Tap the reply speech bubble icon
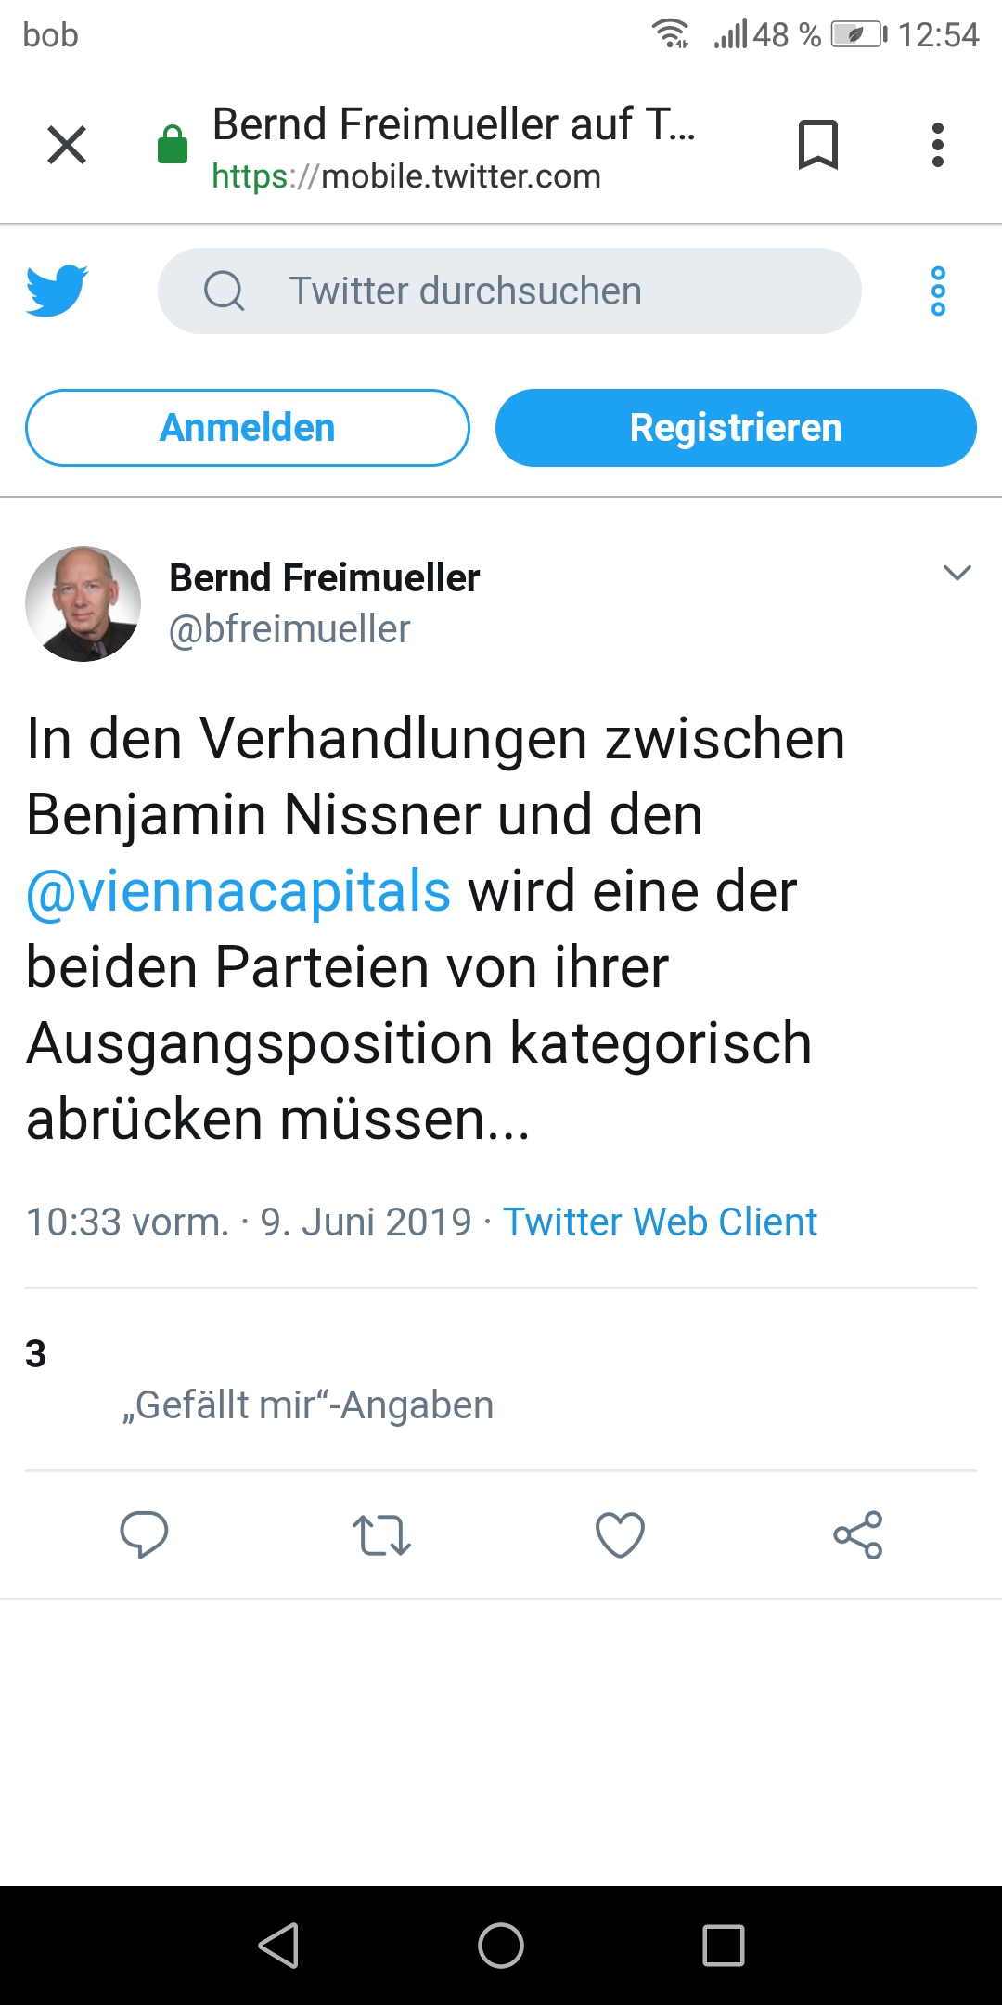This screenshot has height=2005, width=1002. point(144,1533)
